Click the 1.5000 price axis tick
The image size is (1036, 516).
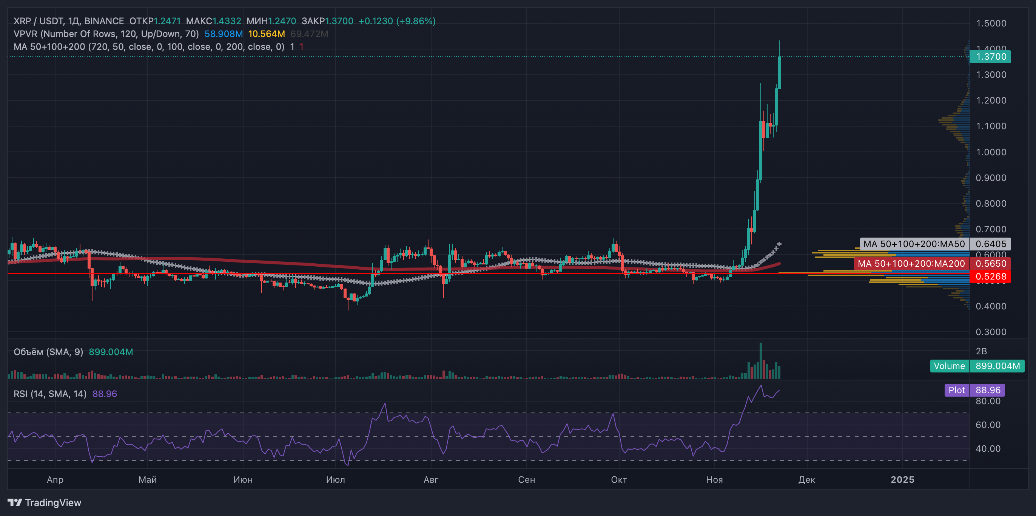tap(991, 23)
